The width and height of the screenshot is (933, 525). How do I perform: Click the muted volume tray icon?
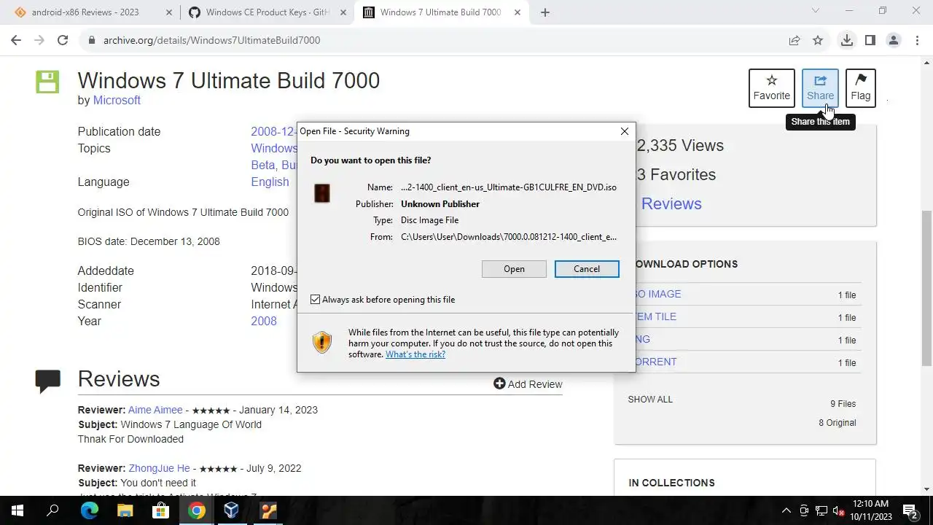click(x=839, y=510)
